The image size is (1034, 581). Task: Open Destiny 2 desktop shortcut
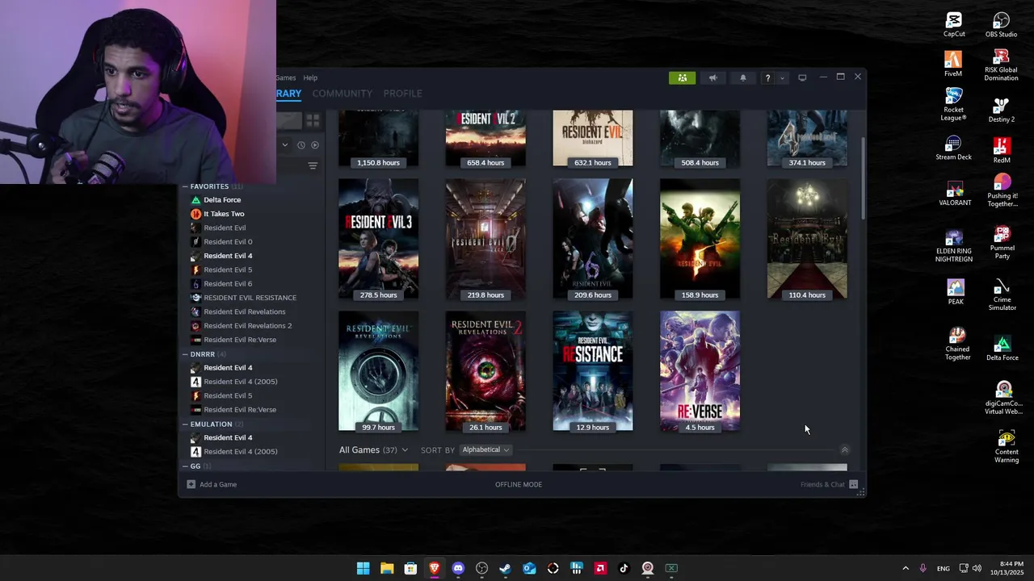click(x=1002, y=110)
